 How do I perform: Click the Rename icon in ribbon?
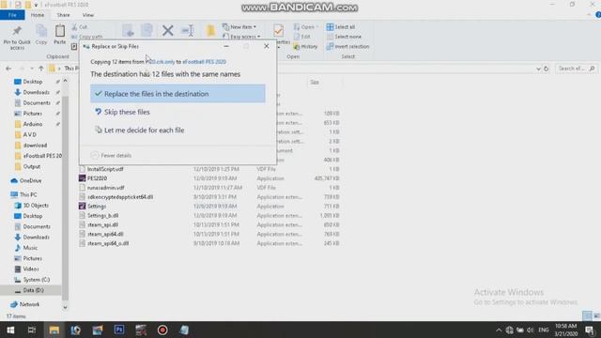click(x=188, y=30)
